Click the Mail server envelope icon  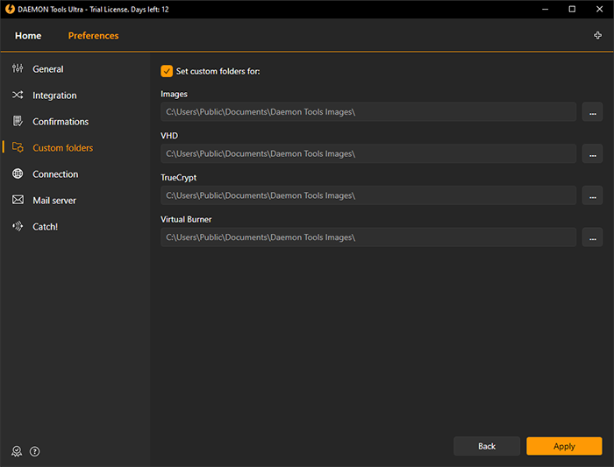click(18, 200)
